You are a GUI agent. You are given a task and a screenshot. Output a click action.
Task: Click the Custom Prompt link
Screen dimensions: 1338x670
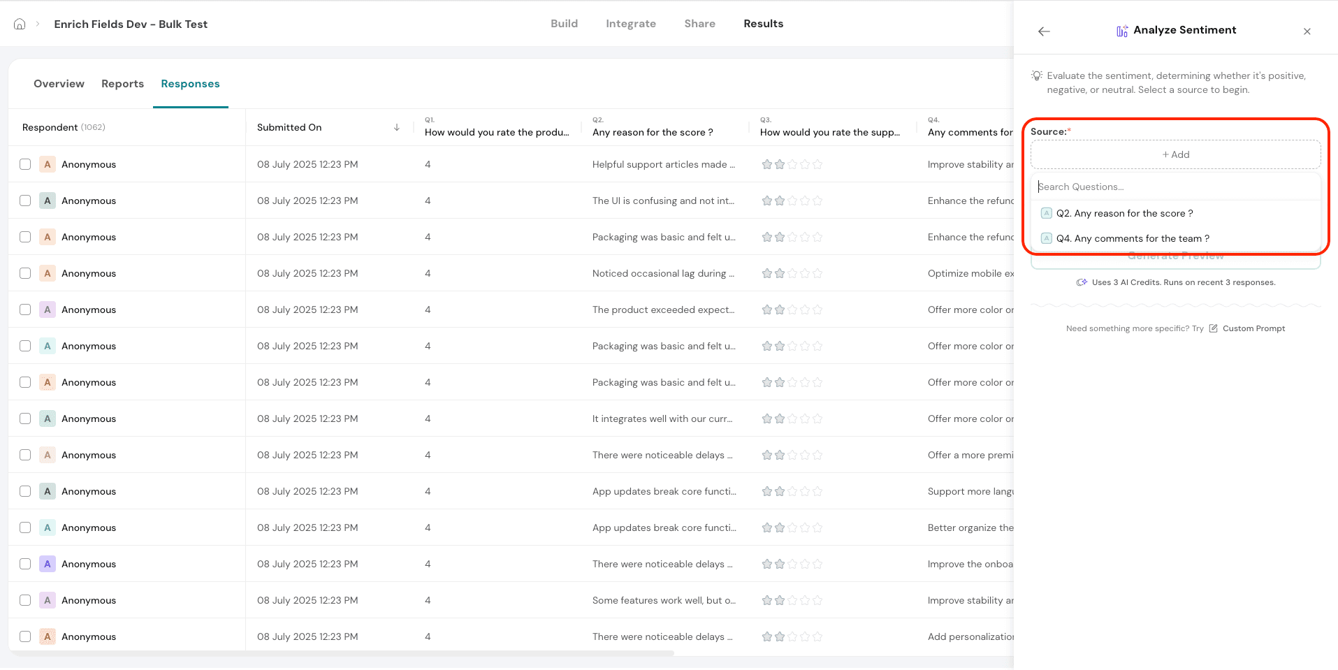point(1253,328)
